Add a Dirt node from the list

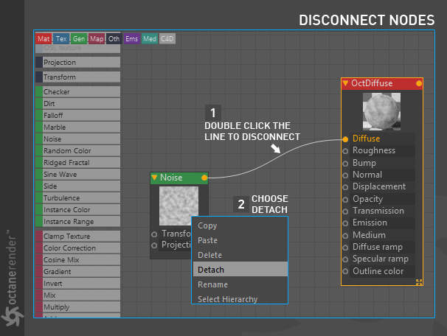(78, 104)
